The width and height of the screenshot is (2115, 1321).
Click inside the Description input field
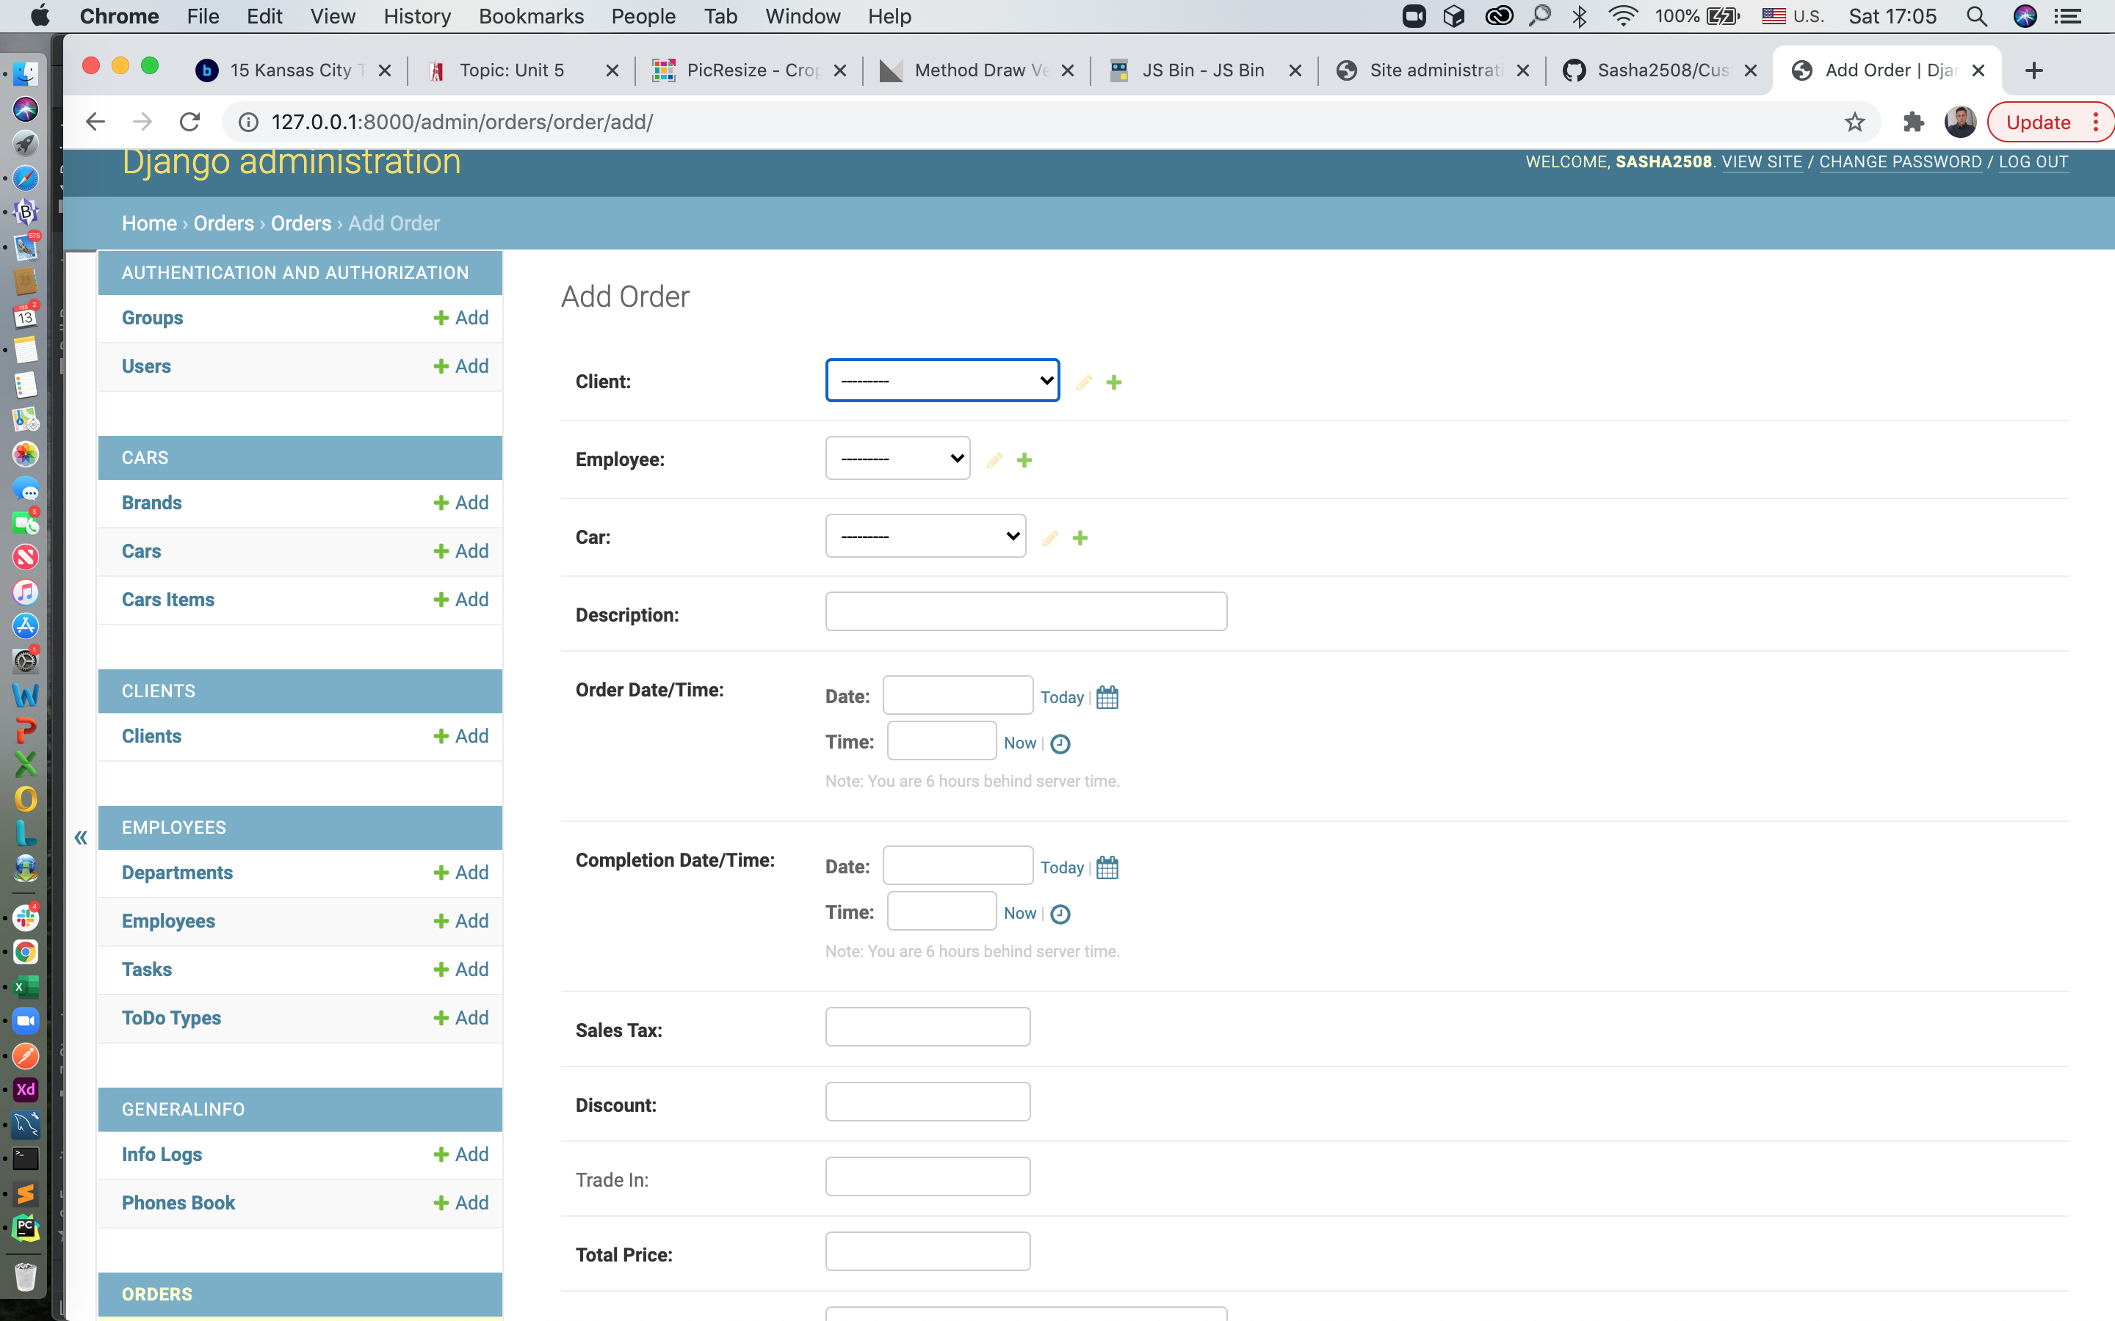click(1025, 611)
